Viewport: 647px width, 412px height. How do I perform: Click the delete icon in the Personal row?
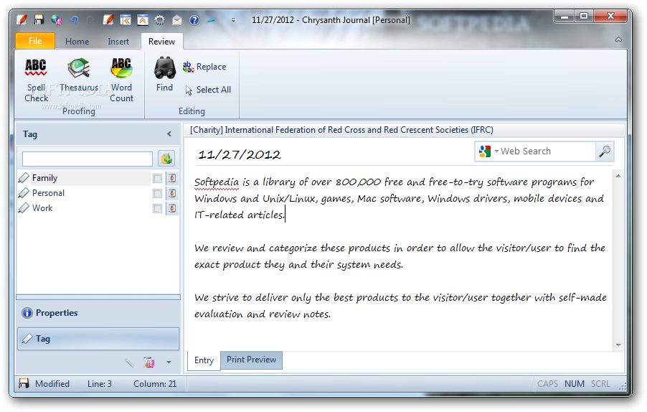(x=172, y=193)
